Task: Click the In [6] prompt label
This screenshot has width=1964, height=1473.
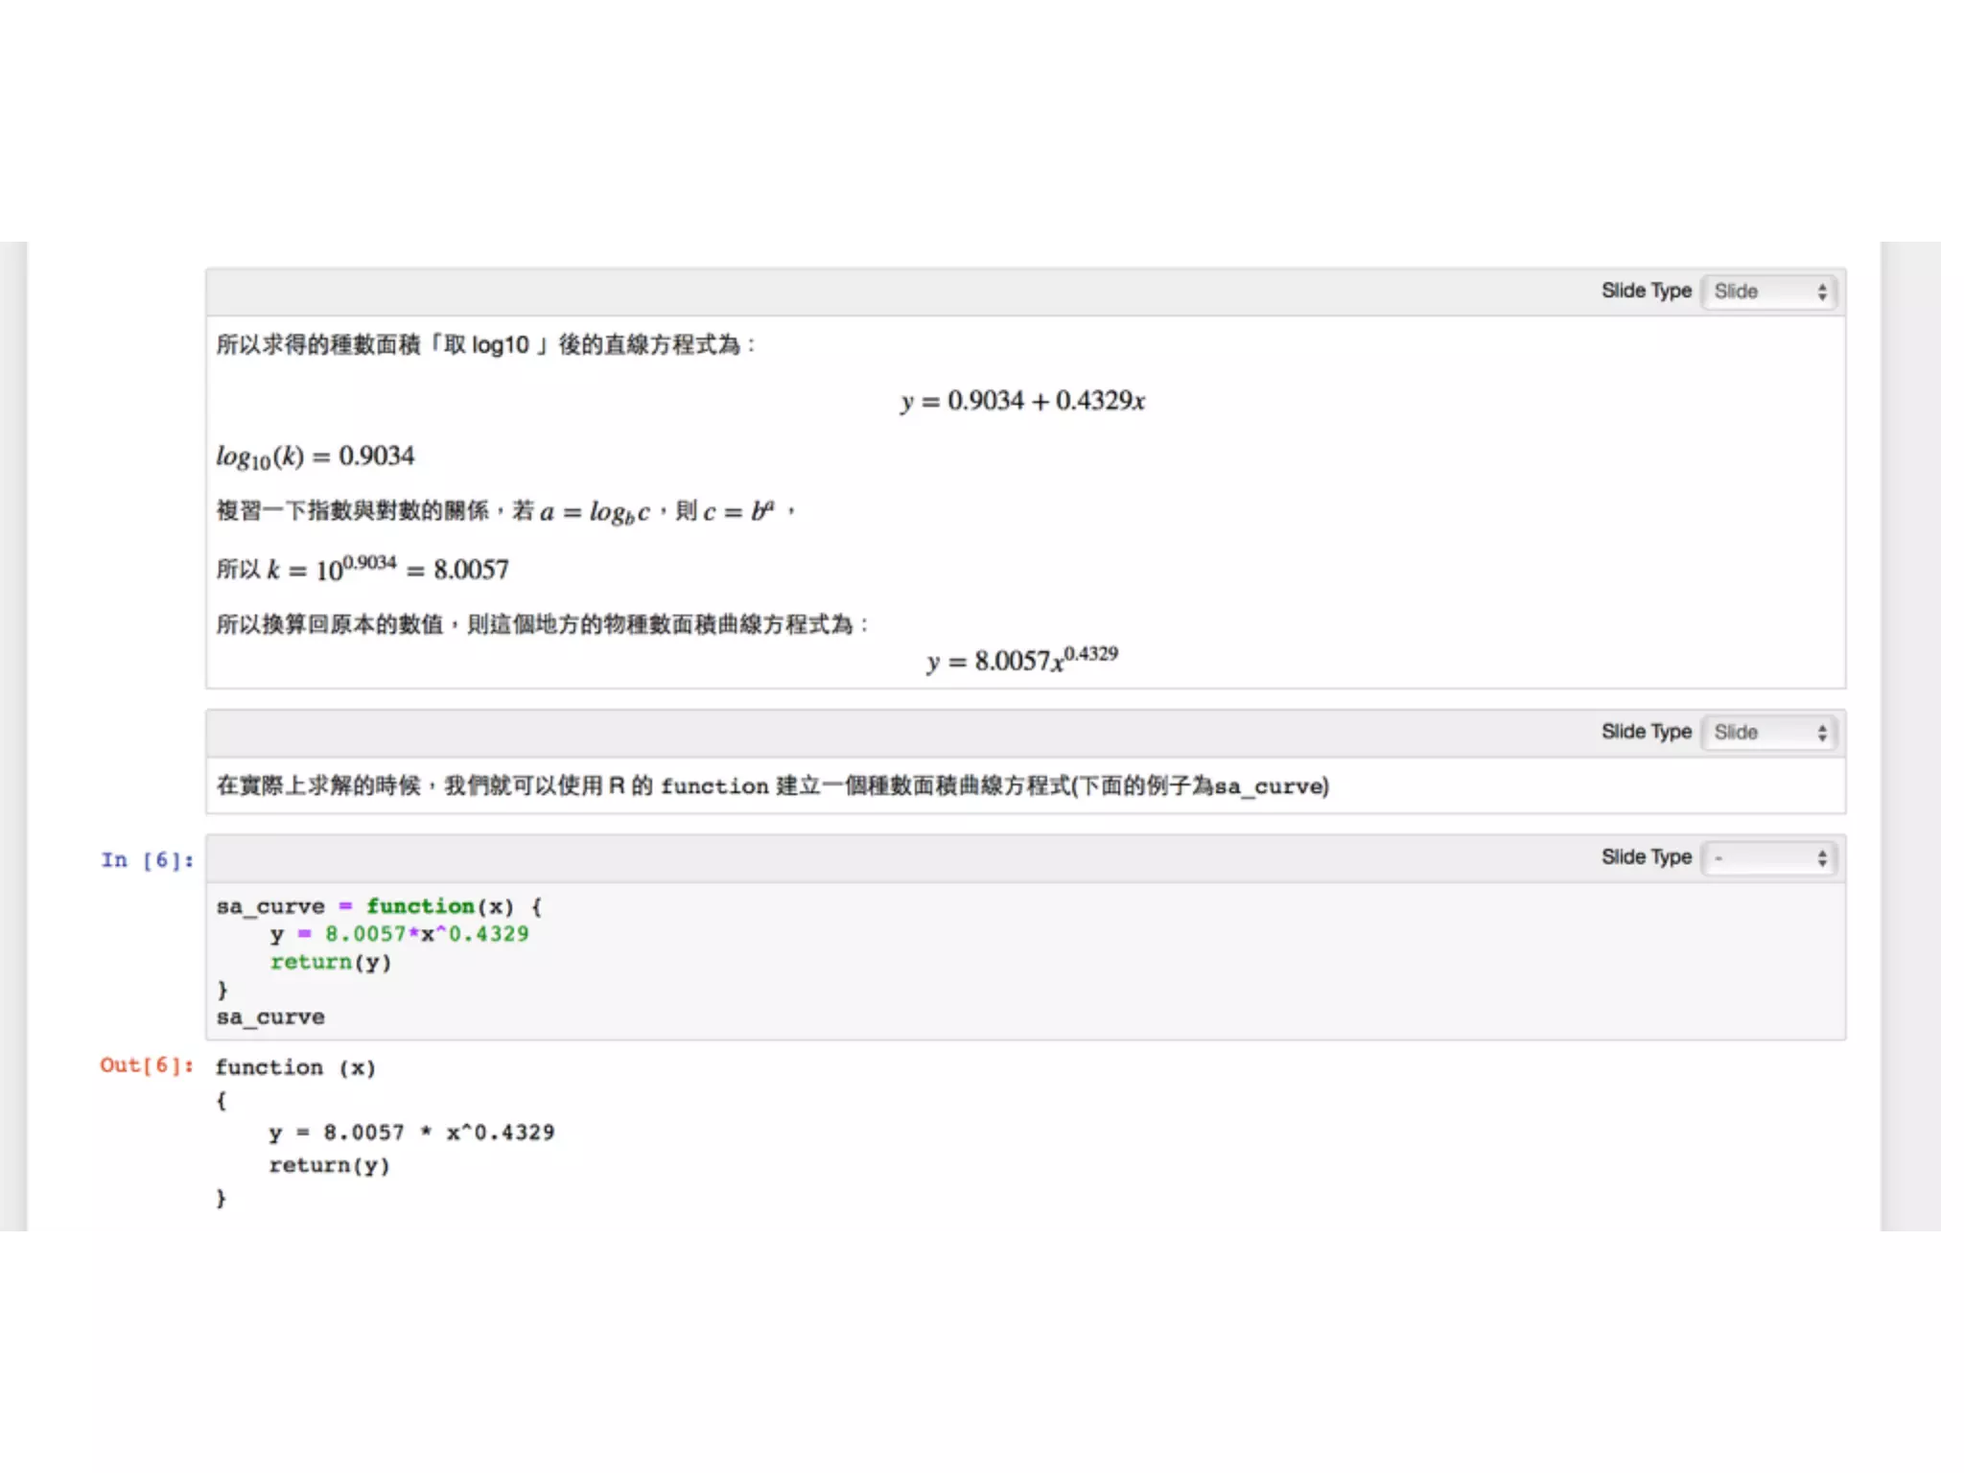Action: point(147,860)
